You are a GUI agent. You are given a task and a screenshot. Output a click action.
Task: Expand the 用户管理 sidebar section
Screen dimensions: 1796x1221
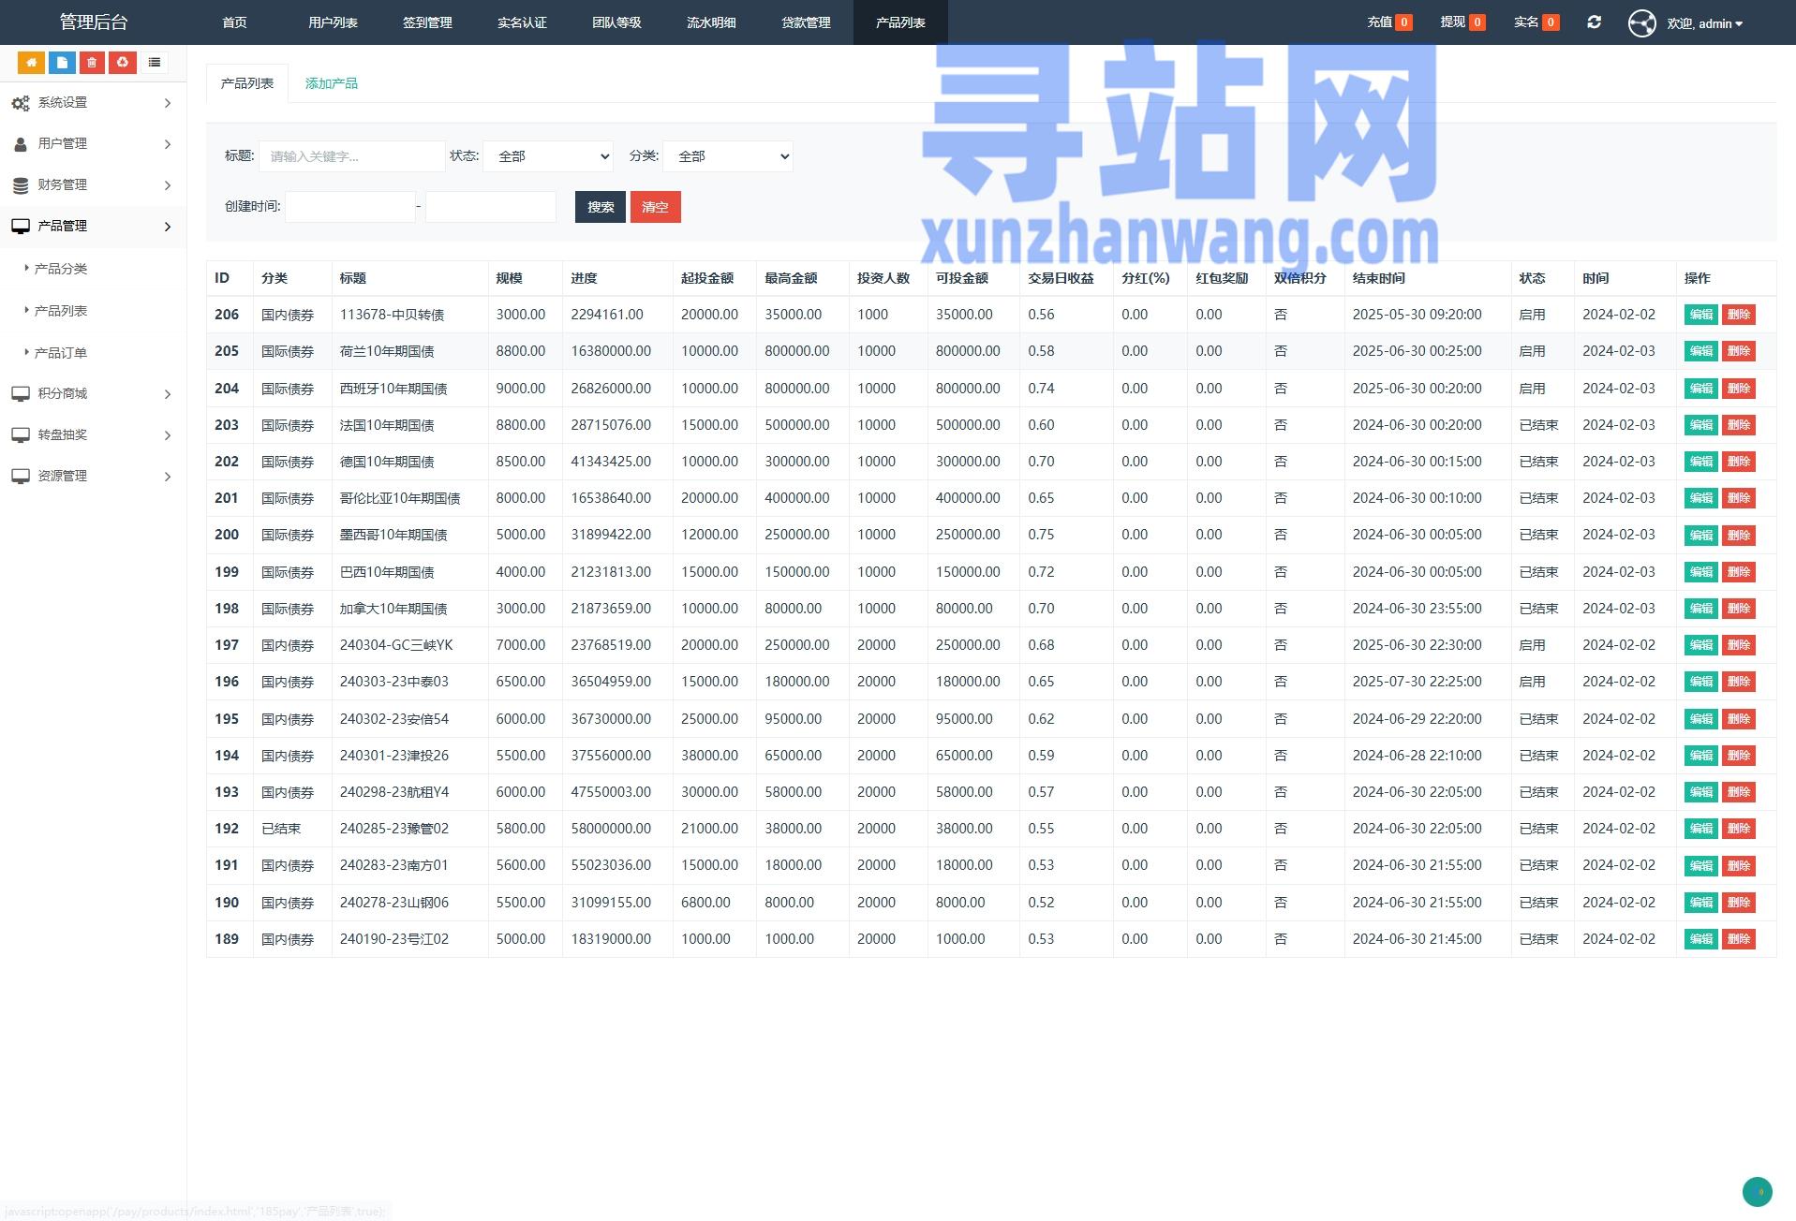tap(93, 144)
